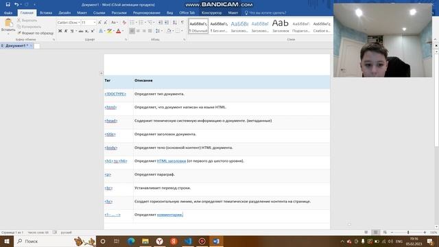Toggle Italic (К) formatting

tap(66, 31)
